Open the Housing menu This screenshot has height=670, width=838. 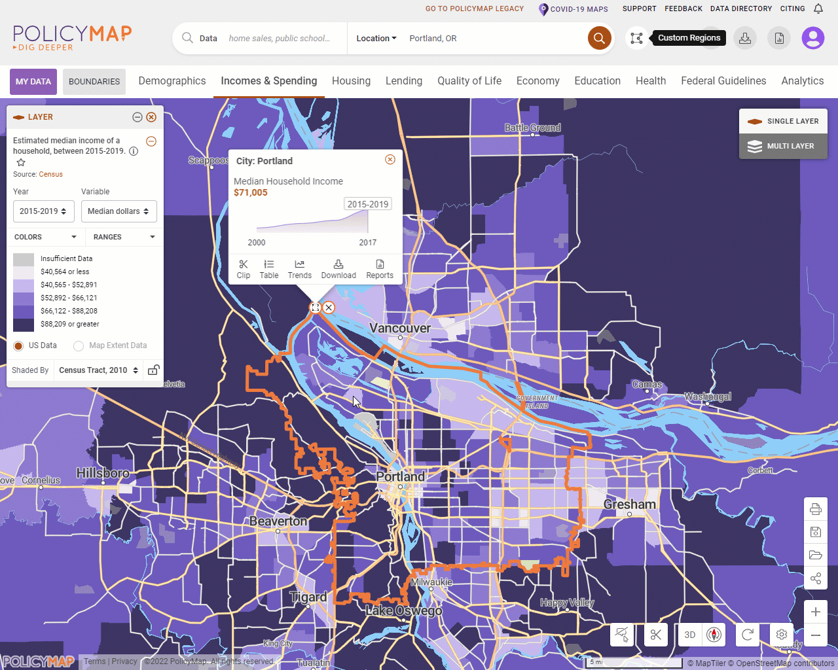click(351, 81)
